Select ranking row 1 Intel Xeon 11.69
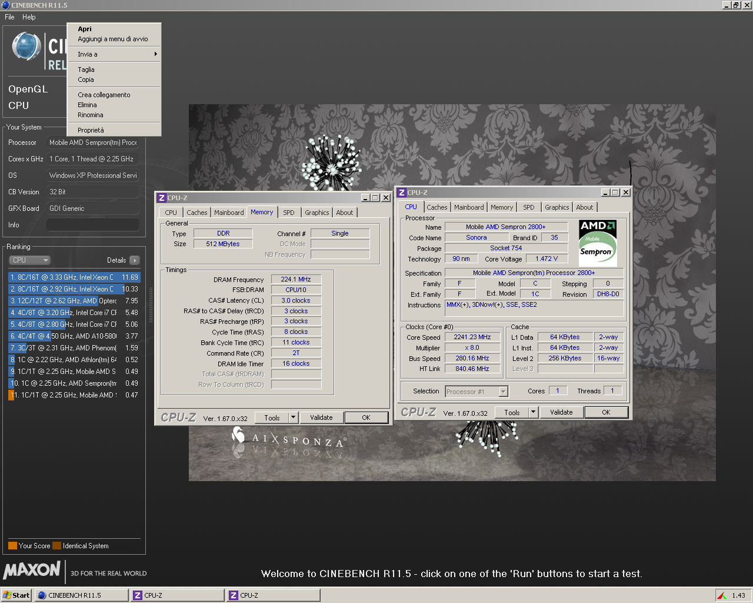The height and width of the screenshot is (603, 753). coord(74,277)
